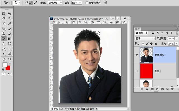This screenshot has height=111, width=179.
Task: Enable the 保护前景色 checkbox
Action: (87, 3)
